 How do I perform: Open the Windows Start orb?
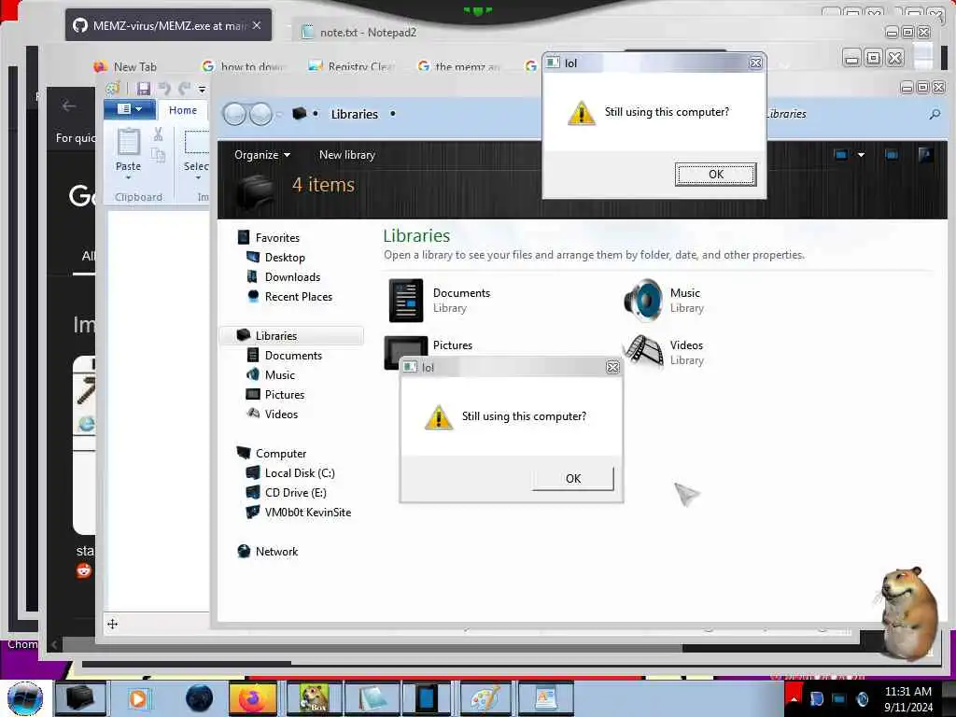[x=25, y=698]
